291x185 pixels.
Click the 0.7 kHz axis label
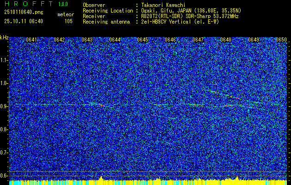click(x=4, y=153)
